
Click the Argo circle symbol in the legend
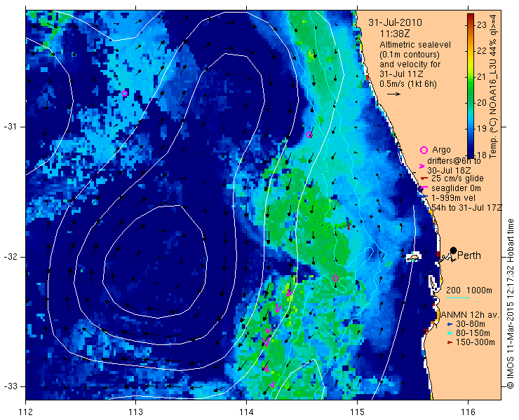(x=424, y=150)
